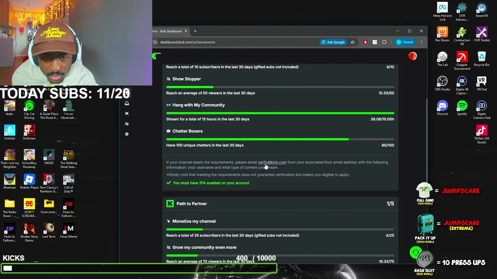Viewport: 497px width, 279px height.
Task: Close the Kick Dashboard tab
Action: tap(186, 31)
